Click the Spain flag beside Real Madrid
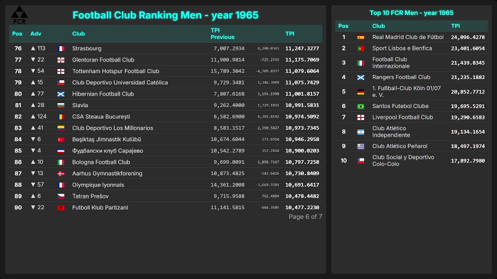The image size is (497, 279). point(361,38)
